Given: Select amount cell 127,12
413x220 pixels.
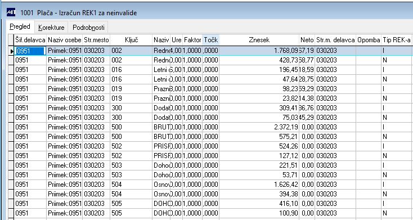Looking at the screenshot, I should pos(259,156).
